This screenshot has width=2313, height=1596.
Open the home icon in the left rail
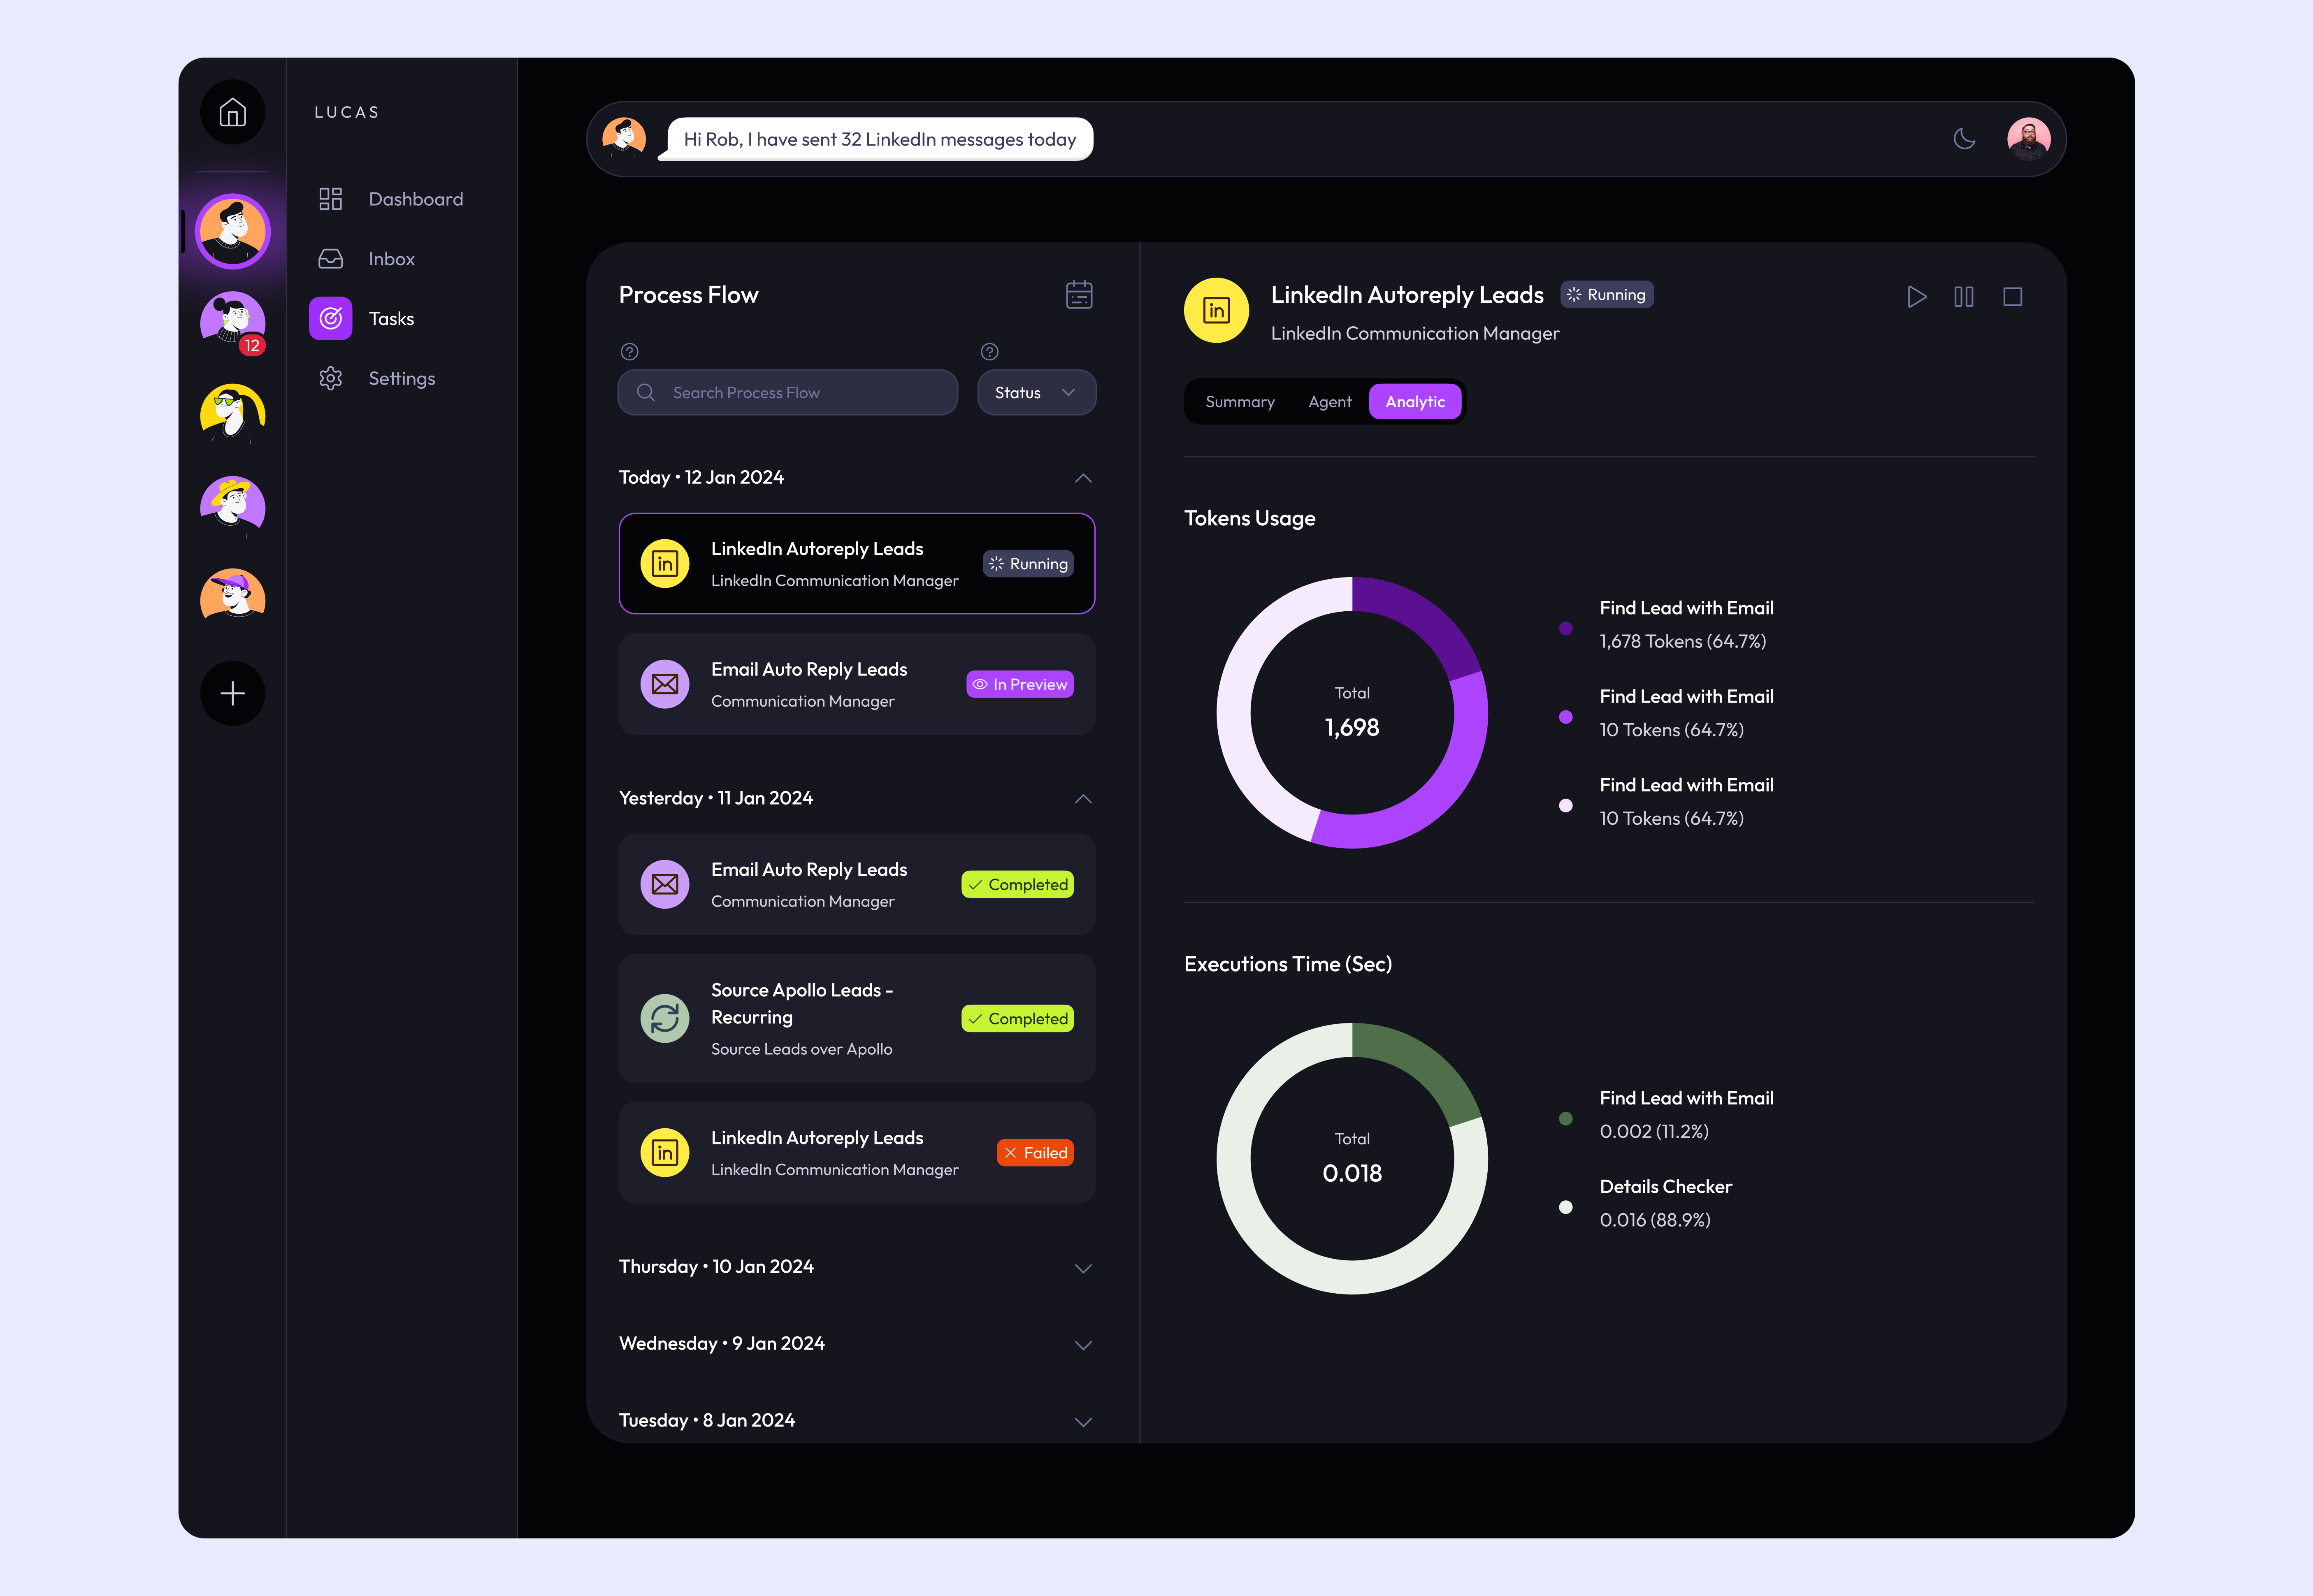click(x=232, y=112)
